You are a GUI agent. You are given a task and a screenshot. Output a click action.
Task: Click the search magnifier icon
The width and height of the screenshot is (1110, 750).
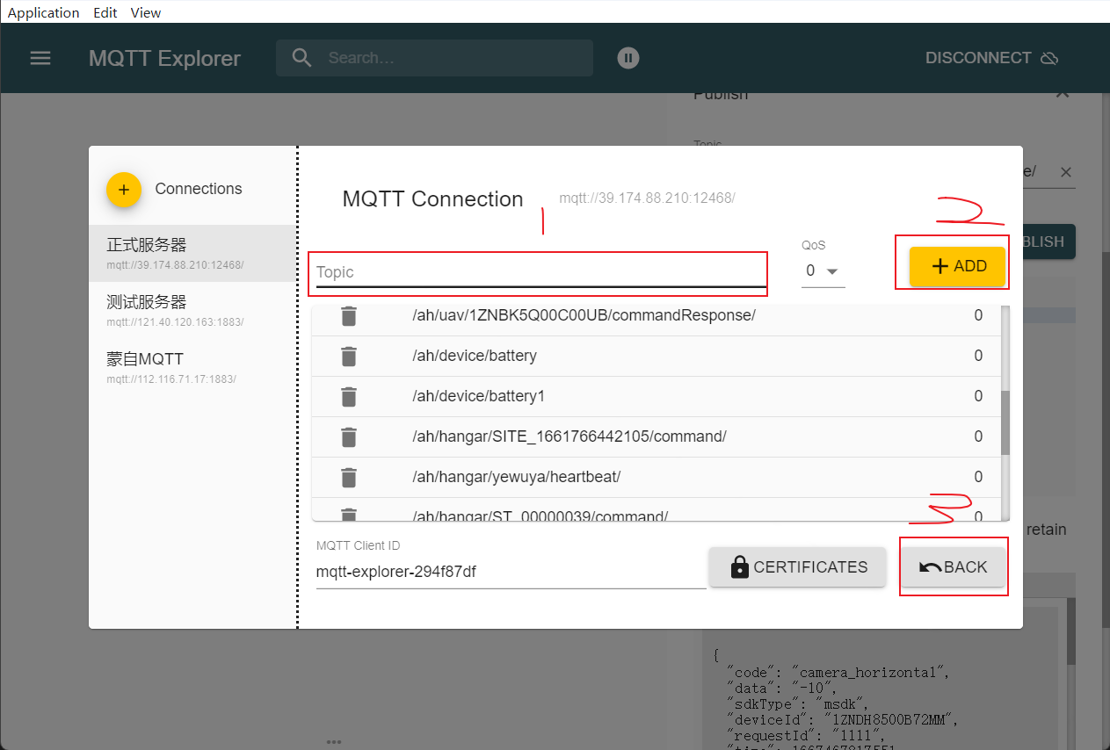coord(301,58)
